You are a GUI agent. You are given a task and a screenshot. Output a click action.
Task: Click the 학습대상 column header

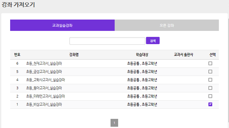click(x=142, y=55)
